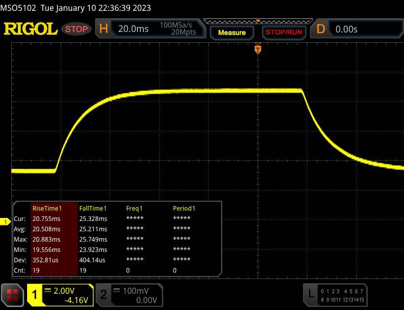Viewport: 404px width, 310px height.
Task: Click the orange trigger position T marker
Action: point(258,49)
